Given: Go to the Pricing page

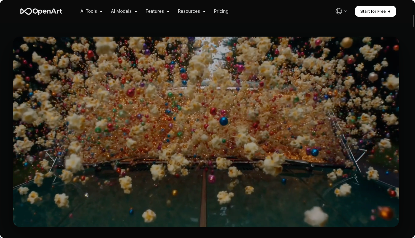Looking at the screenshot, I should point(221,11).
